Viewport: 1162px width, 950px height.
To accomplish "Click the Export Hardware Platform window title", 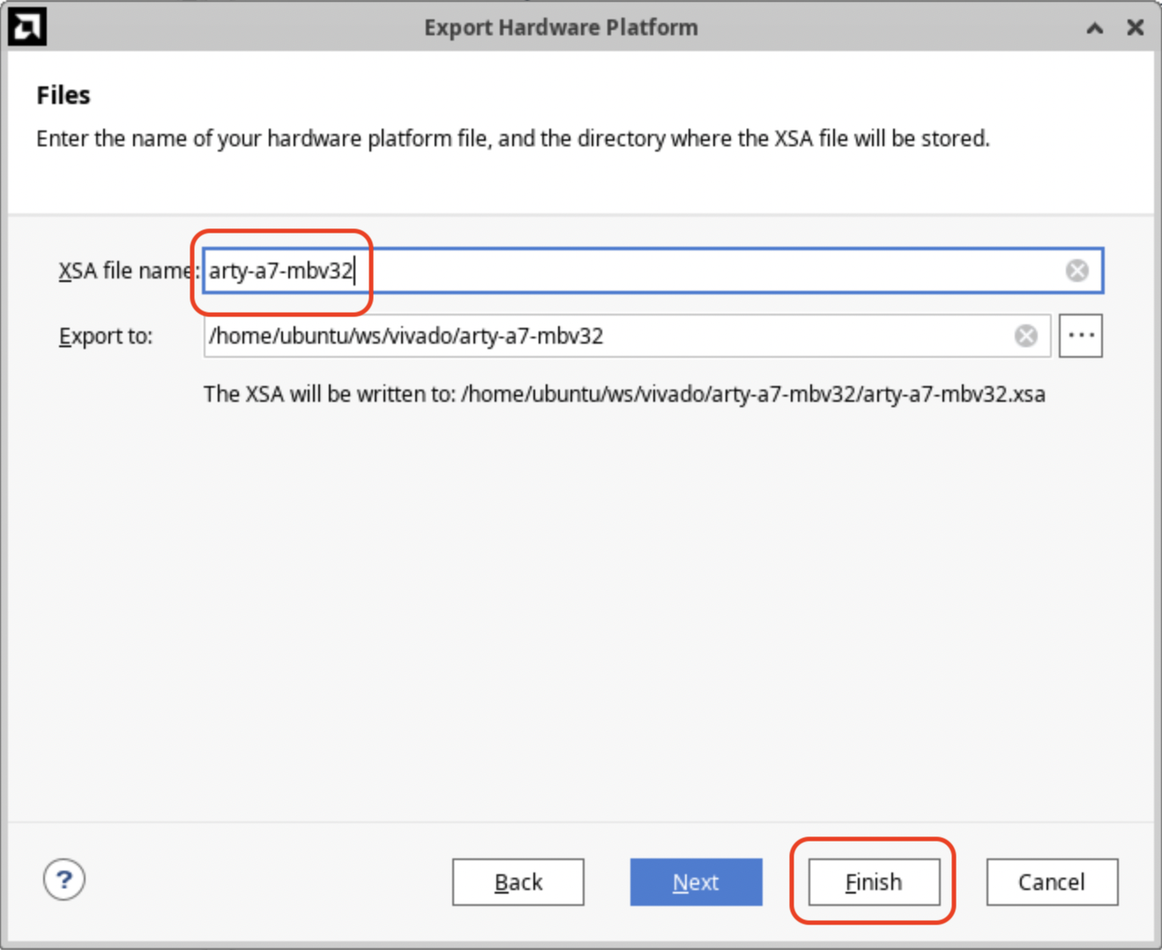I will coord(561,28).
